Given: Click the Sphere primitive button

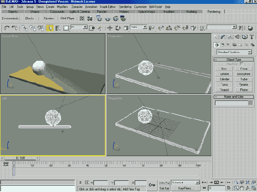Looking at the screenshot, I should [x=224, y=74].
